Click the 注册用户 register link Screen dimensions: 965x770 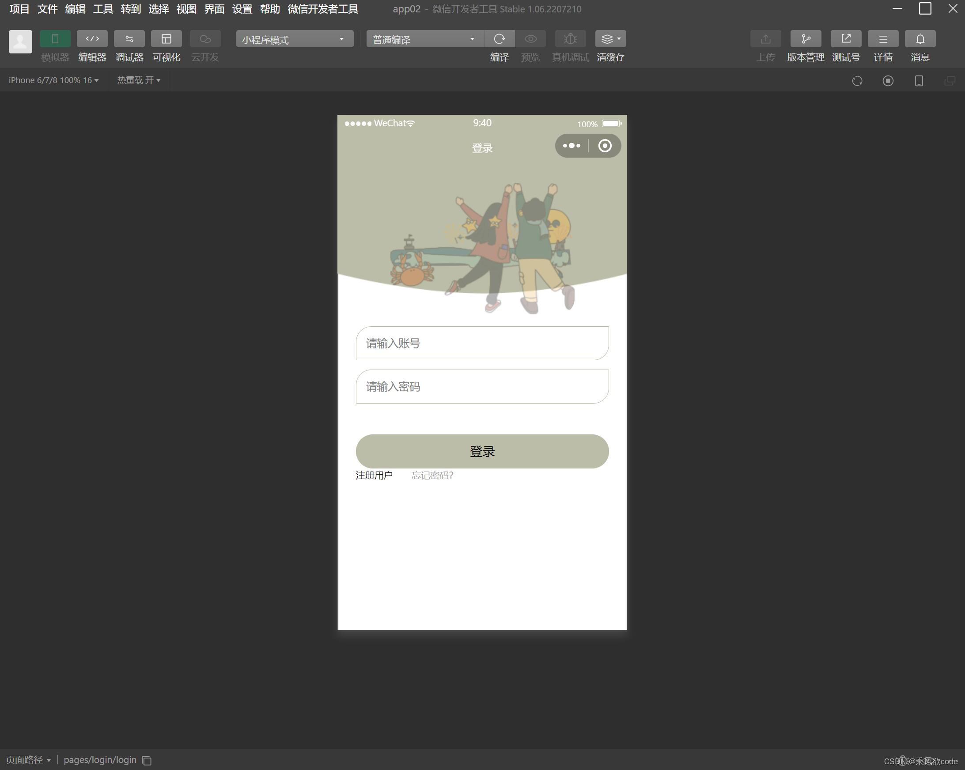374,476
